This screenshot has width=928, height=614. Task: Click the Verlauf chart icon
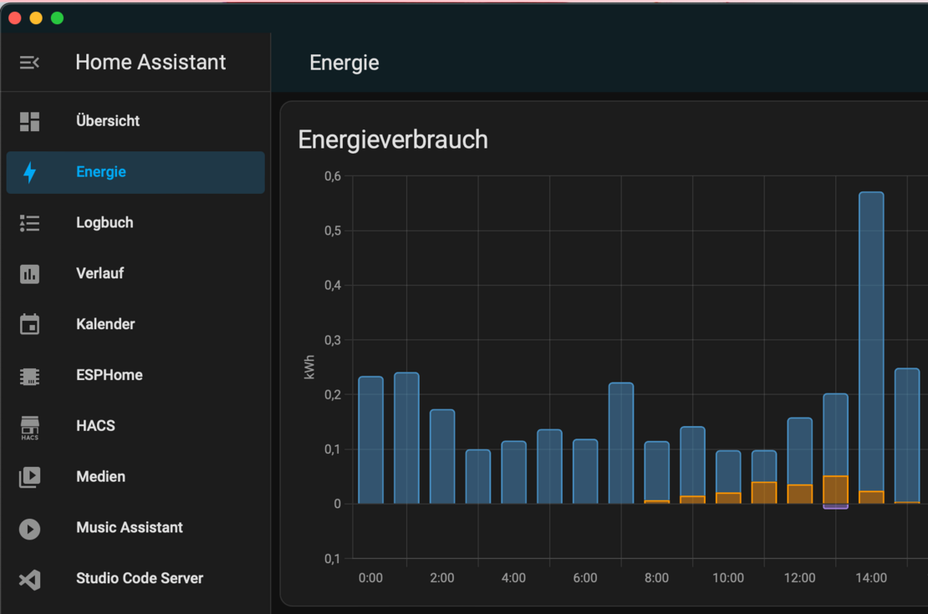pos(29,274)
